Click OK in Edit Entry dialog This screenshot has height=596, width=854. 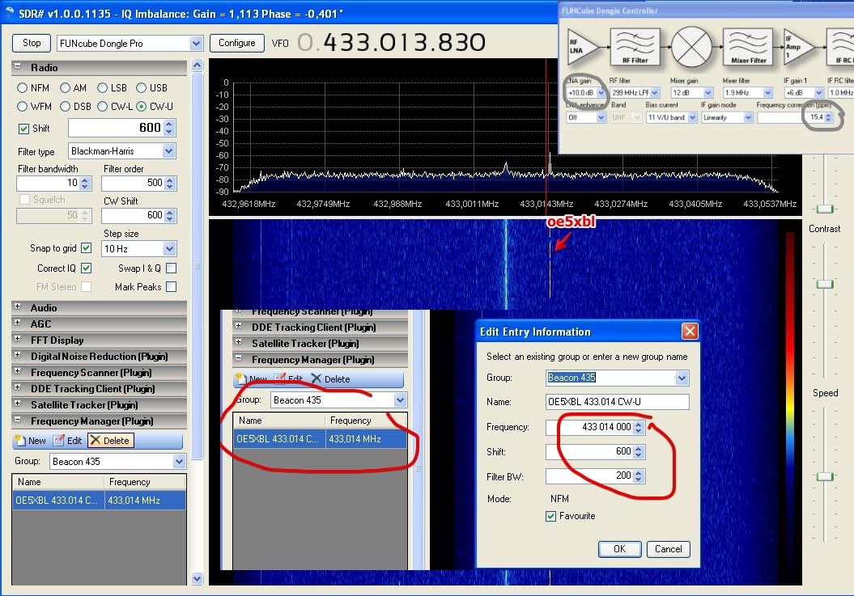pyautogui.click(x=620, y=548)
